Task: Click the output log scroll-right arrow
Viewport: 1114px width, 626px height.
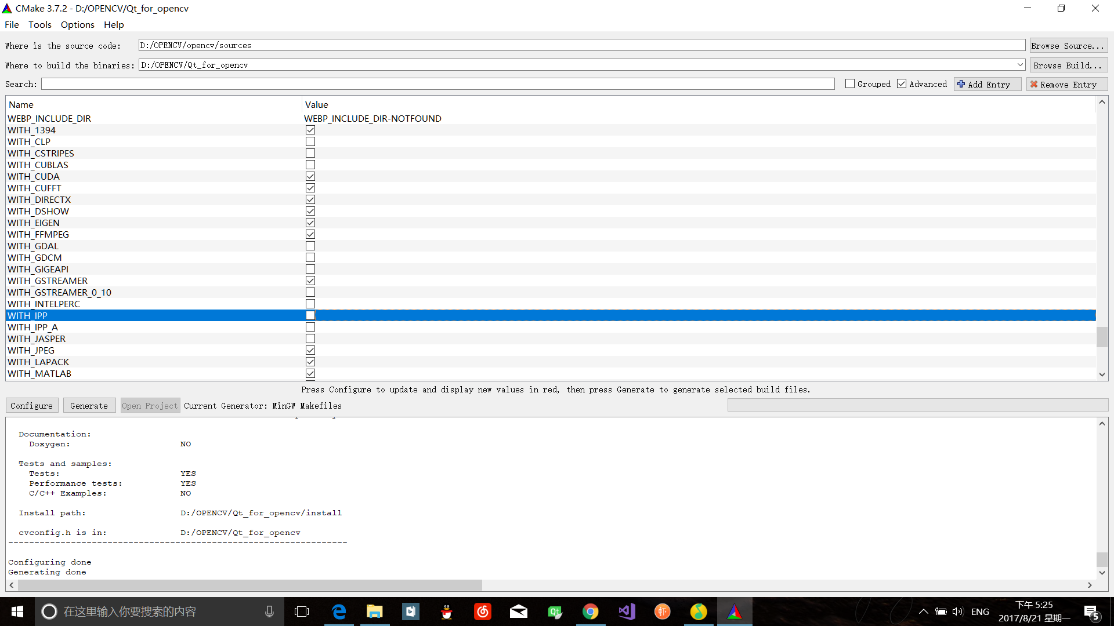Action: tap(1090, 585)
